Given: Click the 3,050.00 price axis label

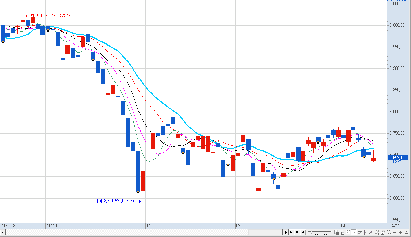Looking at the screenshot, I should click(x=397, y=4).
